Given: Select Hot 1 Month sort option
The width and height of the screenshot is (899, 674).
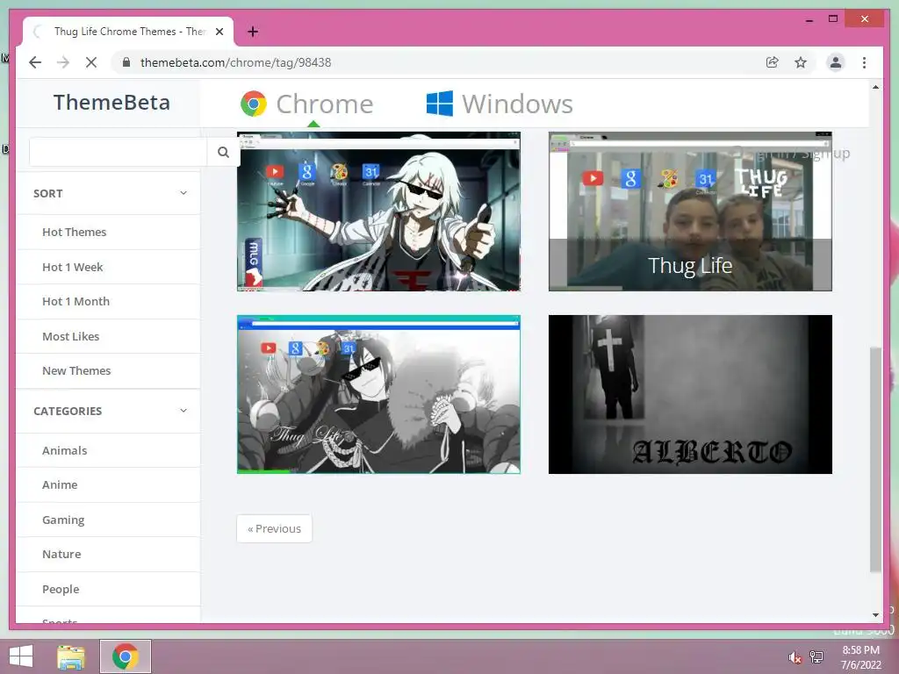Looking at the screenshot, I should coord(76,302).
